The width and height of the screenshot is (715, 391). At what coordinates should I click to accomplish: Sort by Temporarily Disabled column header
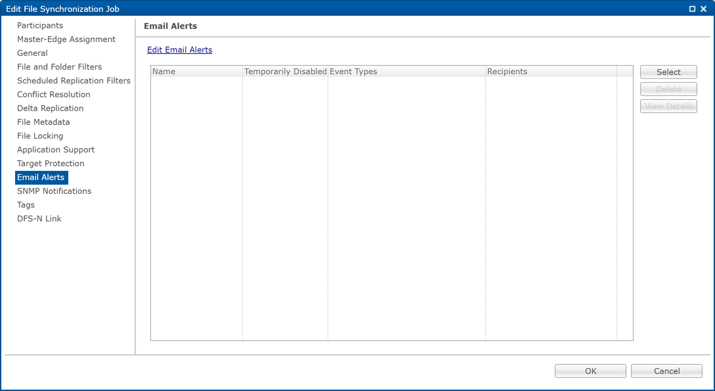[x=286, y=72]
